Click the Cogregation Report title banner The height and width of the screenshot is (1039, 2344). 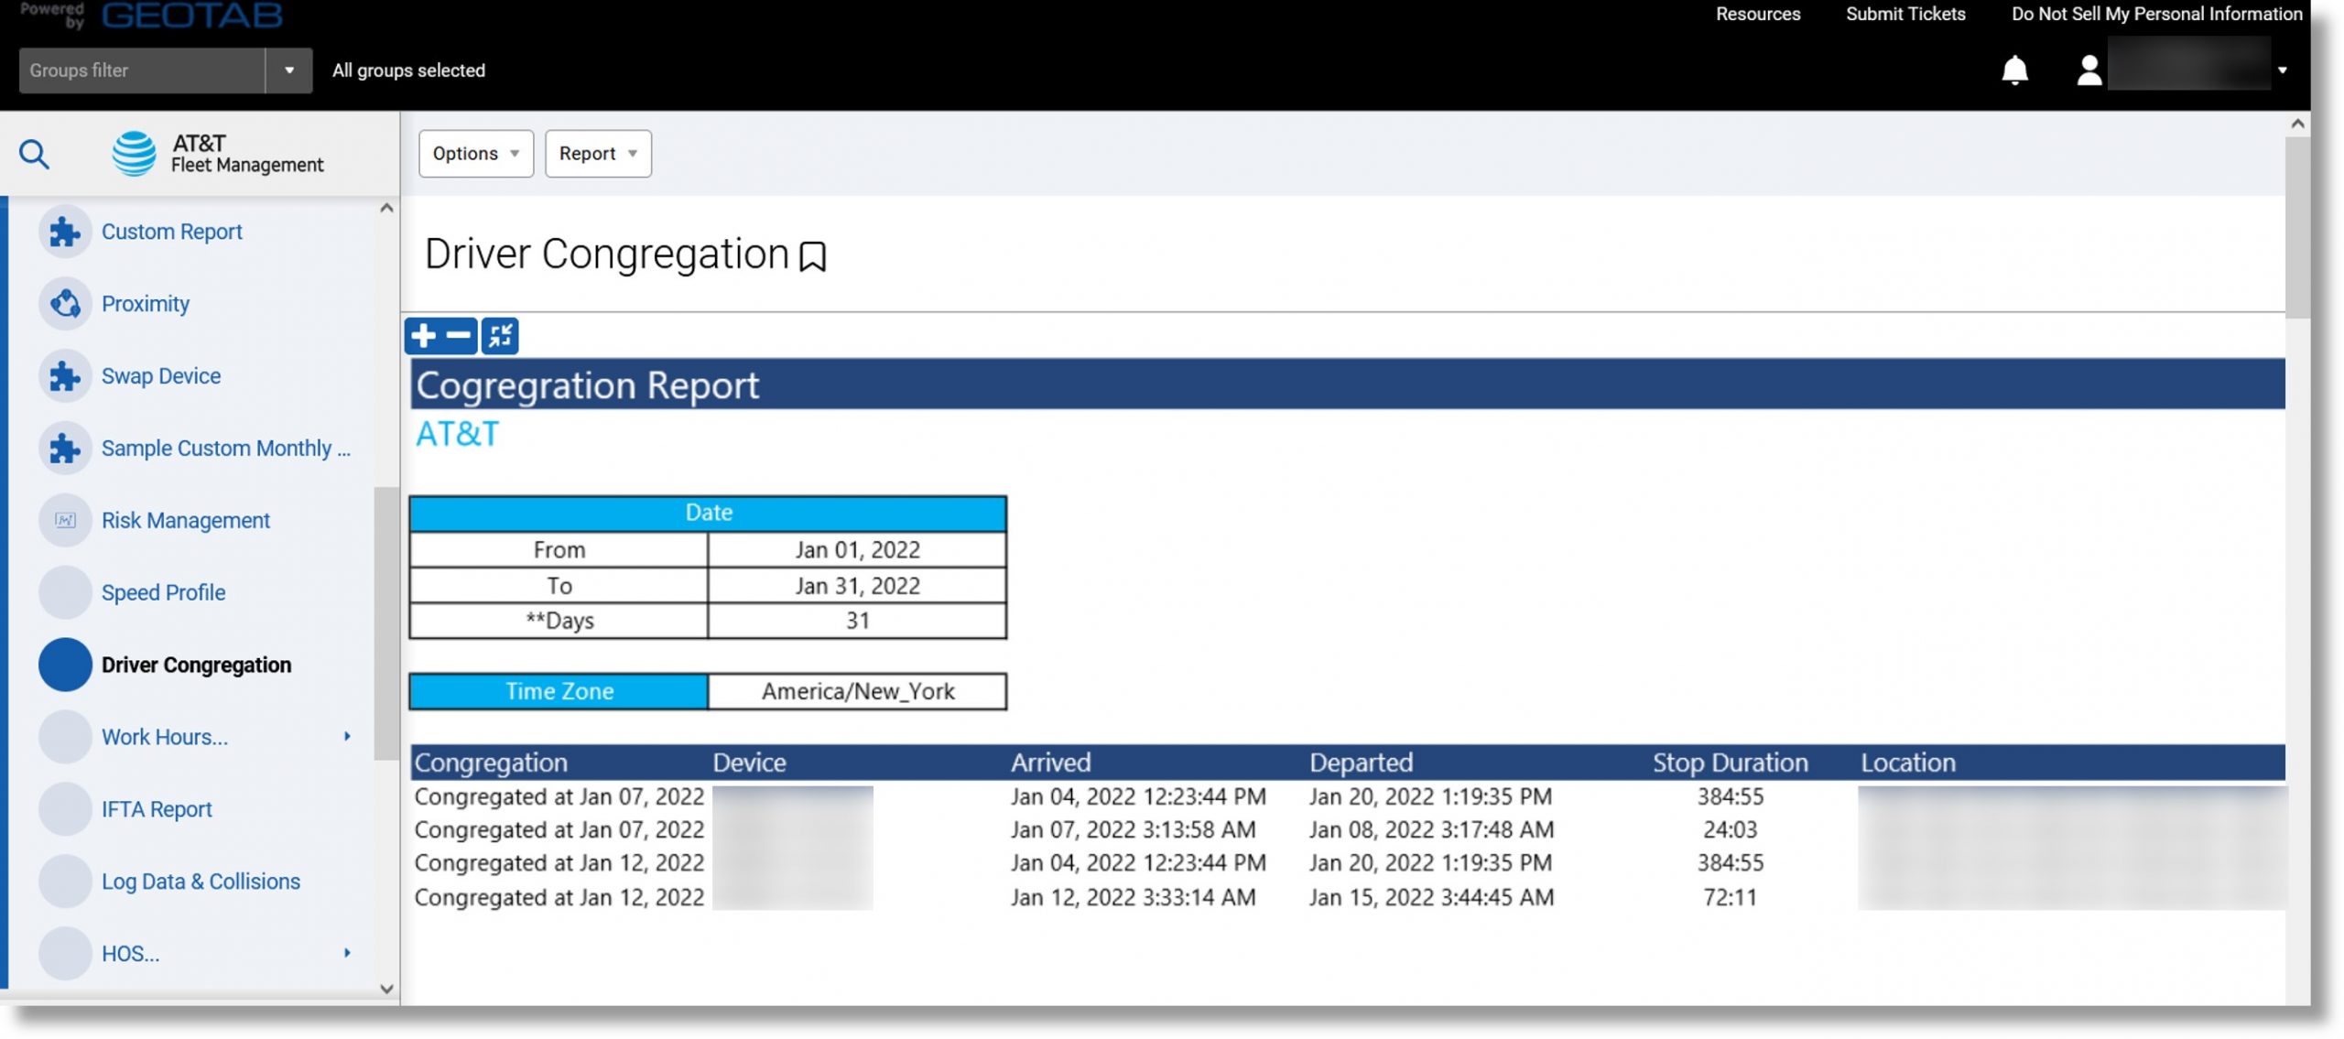coord(1347,384)
